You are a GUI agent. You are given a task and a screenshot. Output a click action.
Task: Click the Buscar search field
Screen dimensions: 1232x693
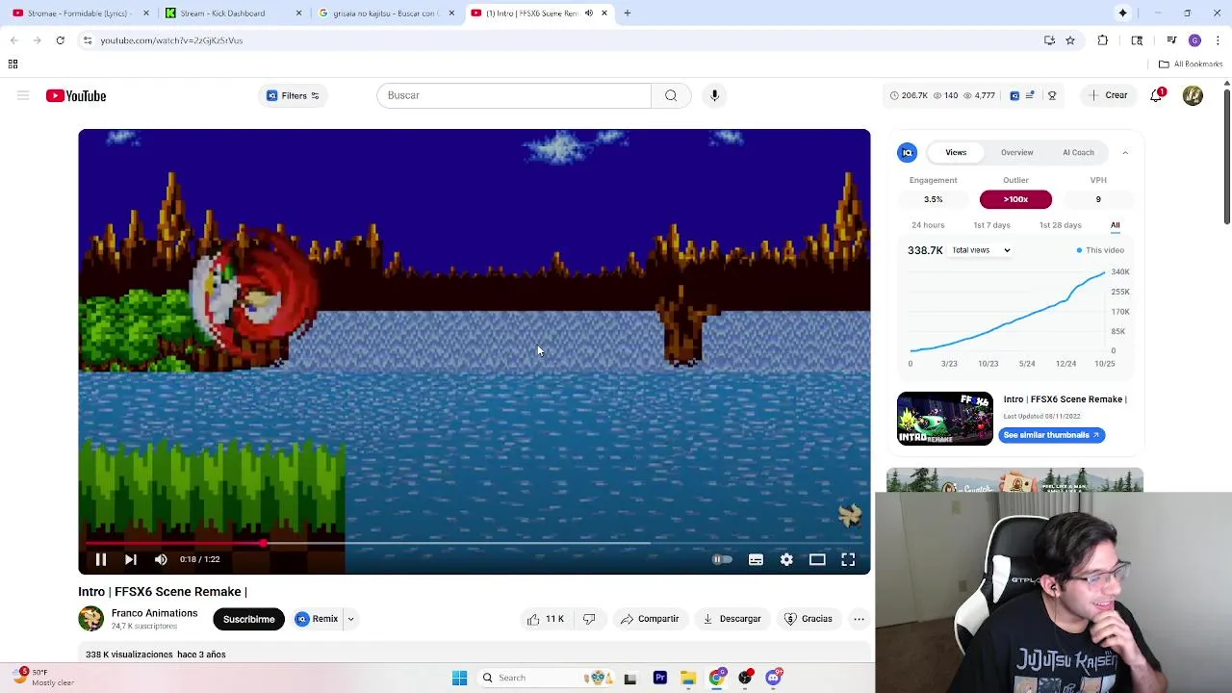[514, 95]
